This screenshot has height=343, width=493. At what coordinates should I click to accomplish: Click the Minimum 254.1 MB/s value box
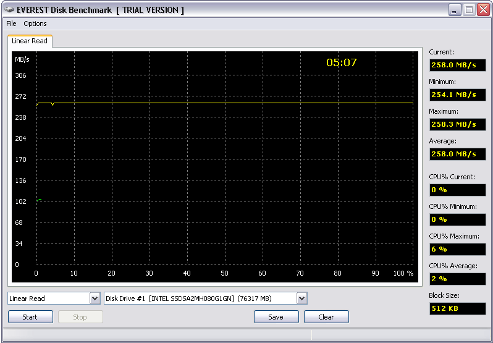pyautogui.click(x=457, y=95)
